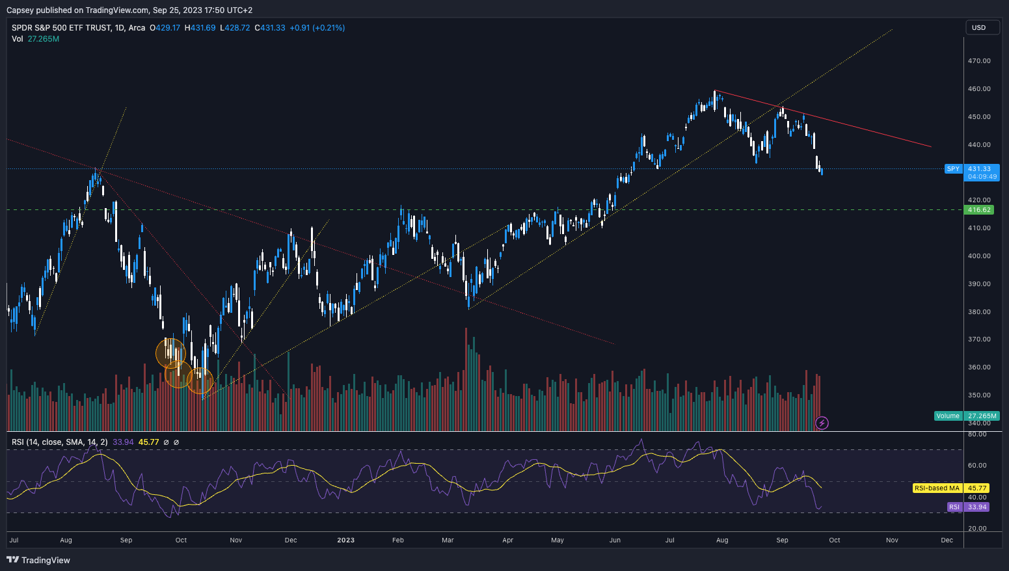Click the 2023 label on time axis
Image resolution: width=1009 pixels, height=571 pixels.
pos(345,540)
